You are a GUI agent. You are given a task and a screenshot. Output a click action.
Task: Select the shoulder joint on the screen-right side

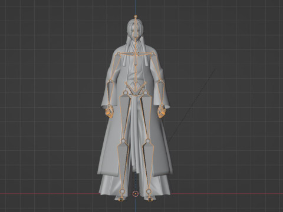tap(152, 54)
